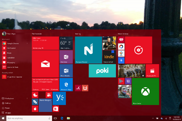This screenshot has width=182, height=121.
Task: Click the Cortana microphone icon
Action: point(49,118)
